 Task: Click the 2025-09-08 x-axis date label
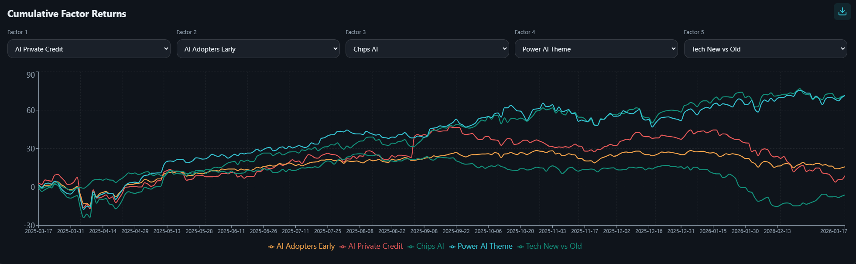coord(424,231)
